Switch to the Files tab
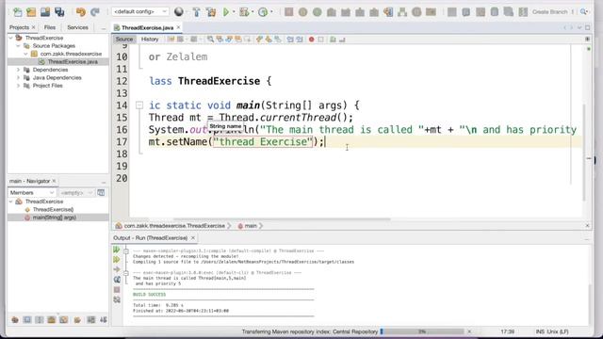Screen dimensions: 603x339 tap(50, 27)
